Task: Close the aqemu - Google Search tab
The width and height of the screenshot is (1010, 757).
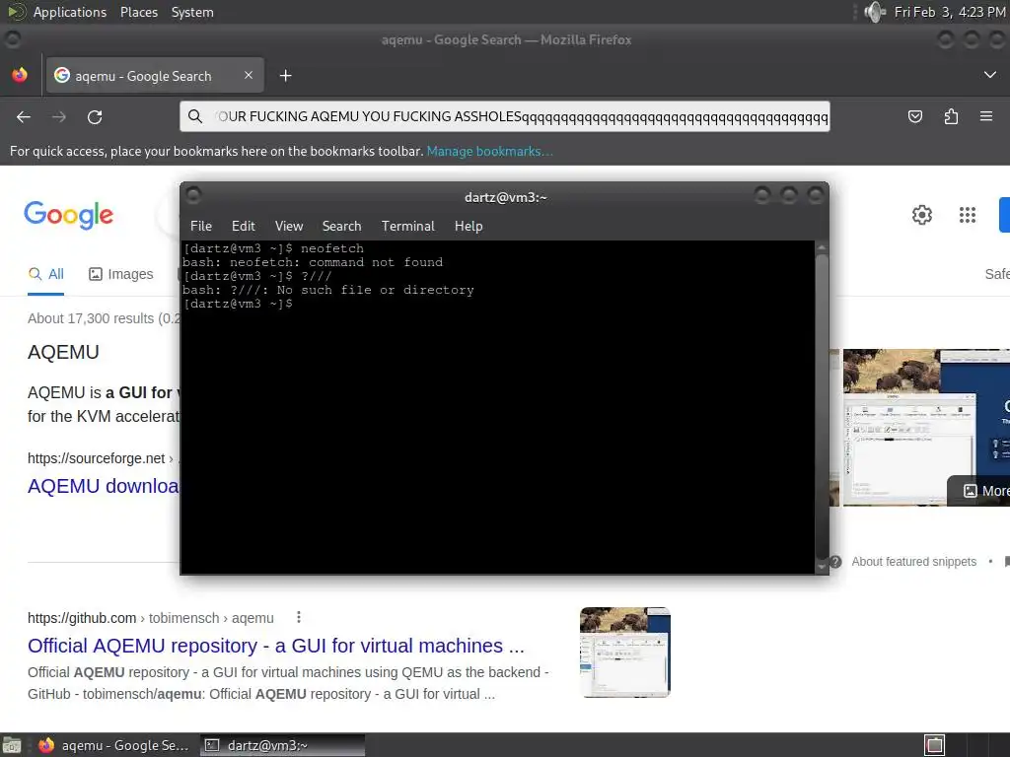Action: tap(249, 75)
